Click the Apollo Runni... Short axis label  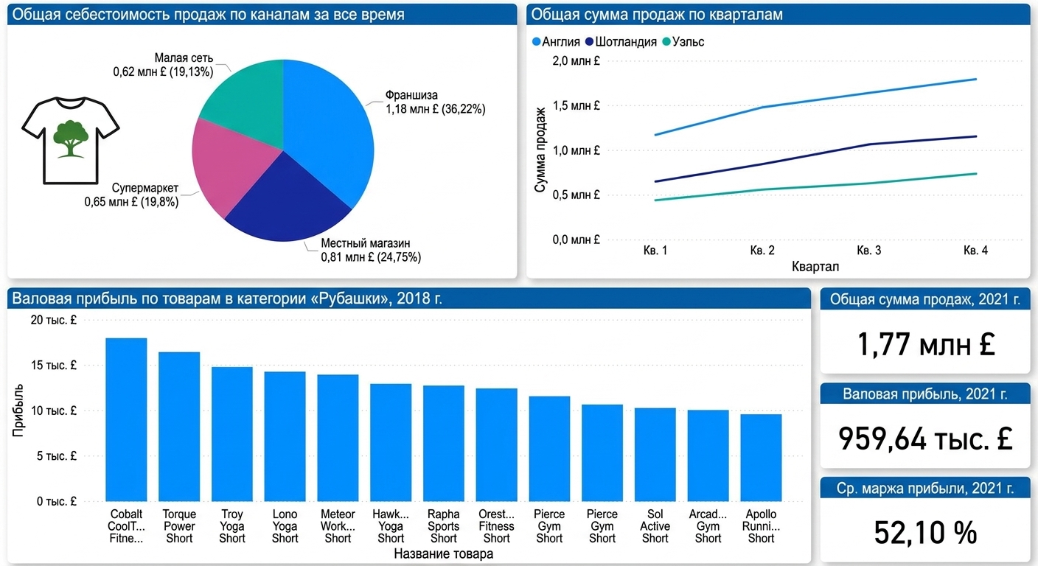pos(762,526)
